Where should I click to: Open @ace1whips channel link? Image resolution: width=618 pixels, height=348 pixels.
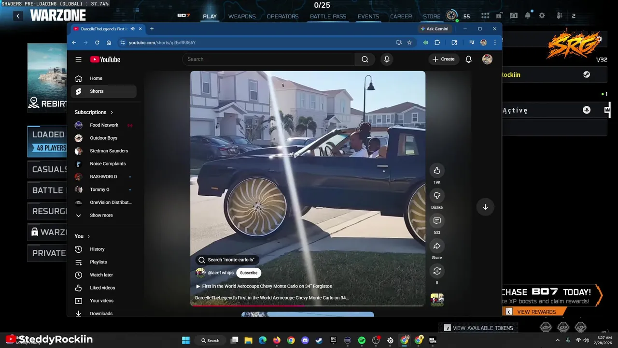[221, 273]
